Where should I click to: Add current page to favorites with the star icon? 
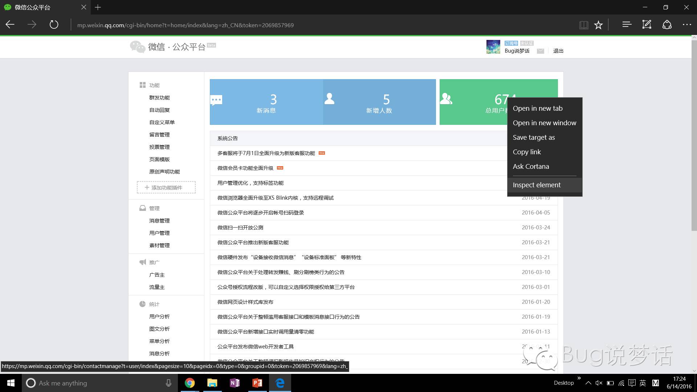pos(598,25)
